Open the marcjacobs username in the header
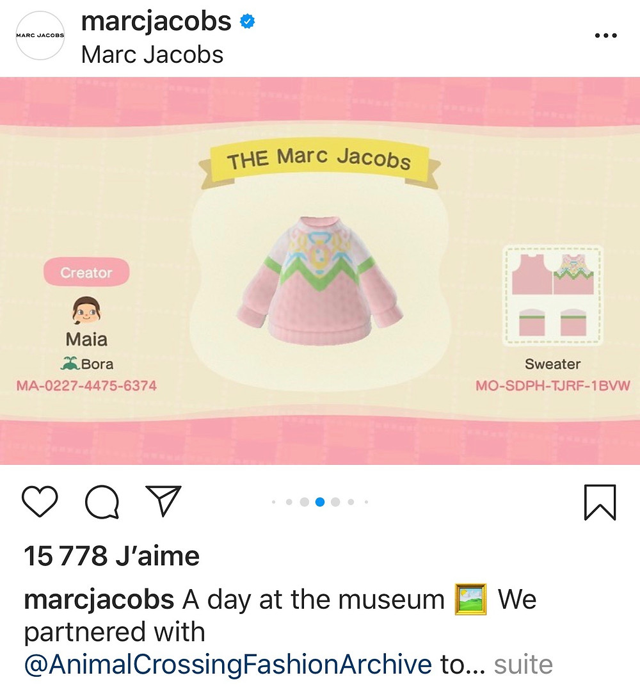 pos(156,21)
